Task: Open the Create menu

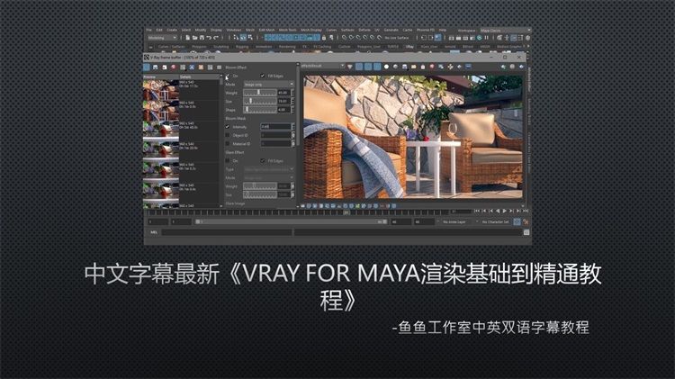Action: (x=172, y=30)
